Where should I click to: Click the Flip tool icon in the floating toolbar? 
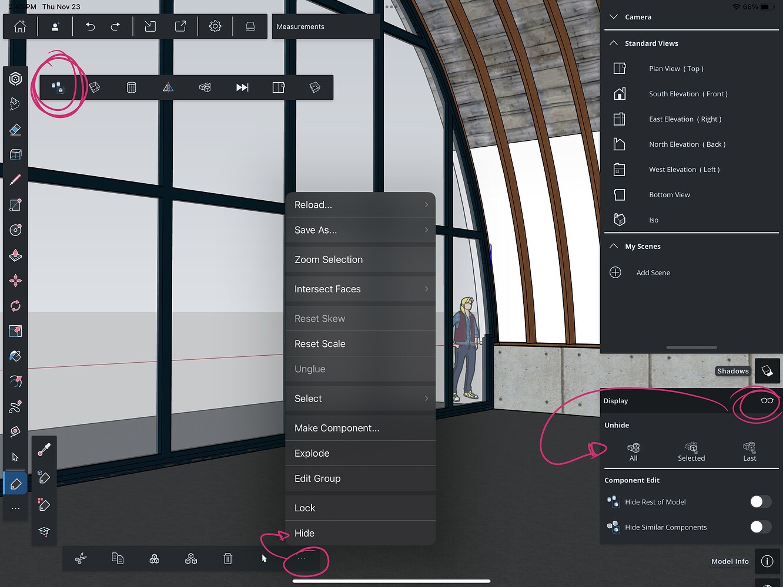point(168,87)
